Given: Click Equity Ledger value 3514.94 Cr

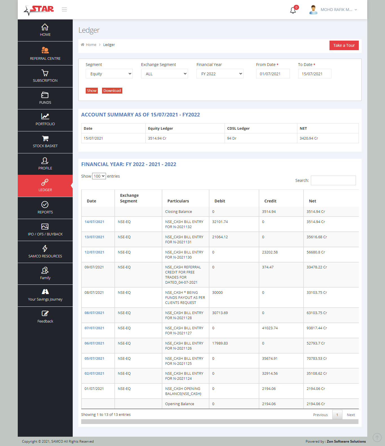Looking at the screenshot, I should (x=157, y=138).
